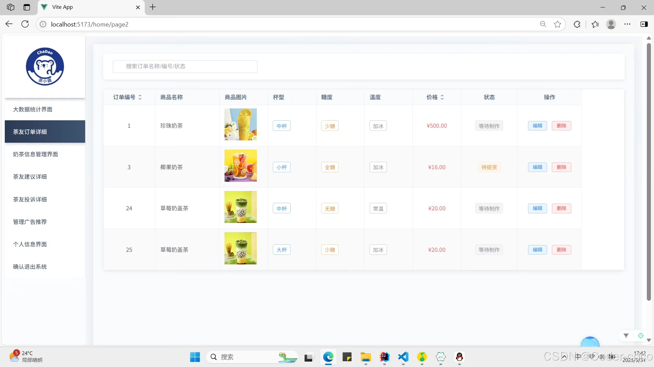Go to 茶友投诉详细 menu item
Viewport: 654px width, 367px height.
tap(30, 199)
